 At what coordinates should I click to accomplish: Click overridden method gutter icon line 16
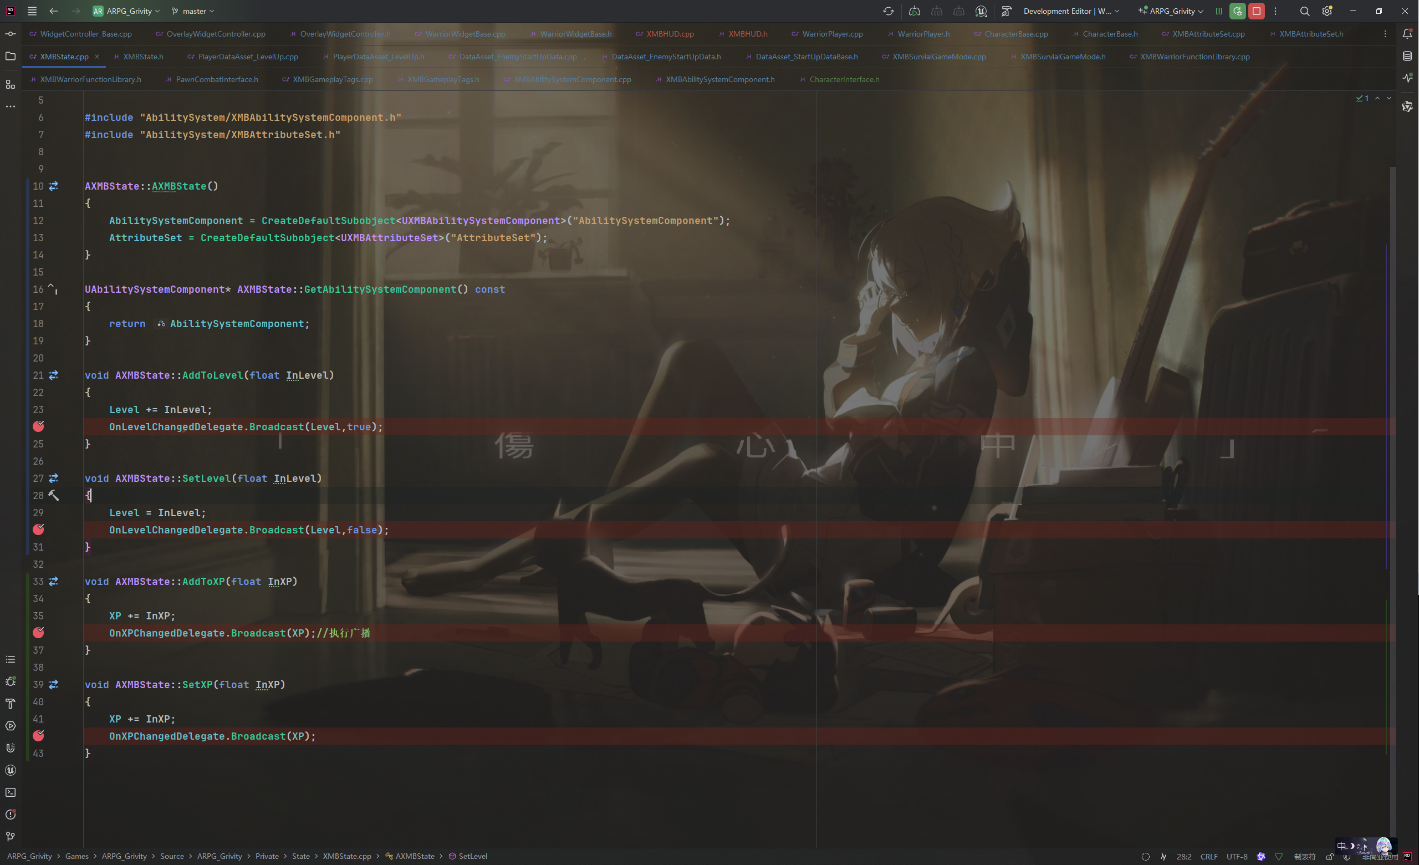pos(53,288)
